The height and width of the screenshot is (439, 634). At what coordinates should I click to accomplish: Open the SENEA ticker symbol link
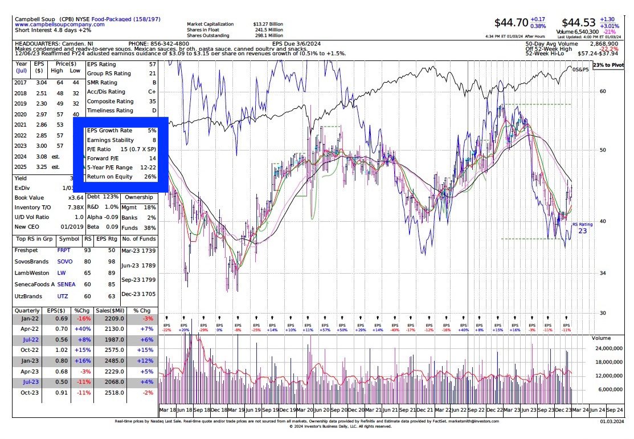point(66,284)
